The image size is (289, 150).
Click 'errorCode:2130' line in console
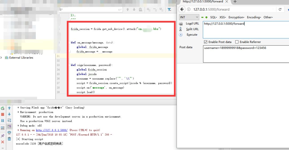coord(39,144)
